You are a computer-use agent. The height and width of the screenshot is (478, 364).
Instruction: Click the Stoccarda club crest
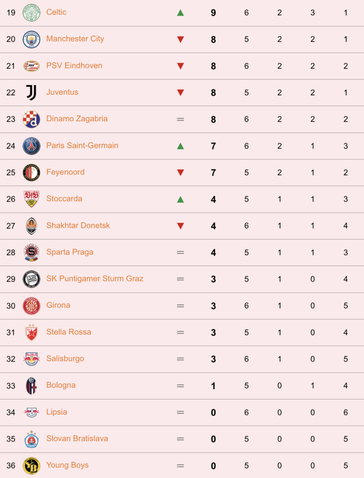31,199
